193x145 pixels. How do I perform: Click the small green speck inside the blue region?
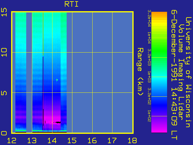pyautogui.click(x=57, y=80)
